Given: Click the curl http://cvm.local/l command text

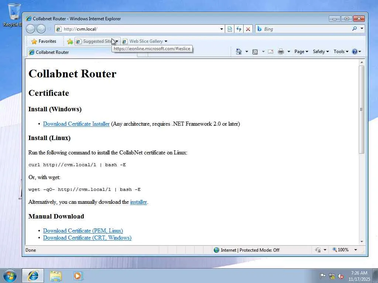Looking at the screenshot, I should click(x=77, y=165).
